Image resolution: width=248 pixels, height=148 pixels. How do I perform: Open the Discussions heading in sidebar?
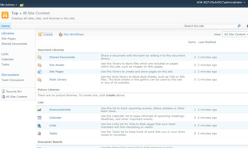10,75
